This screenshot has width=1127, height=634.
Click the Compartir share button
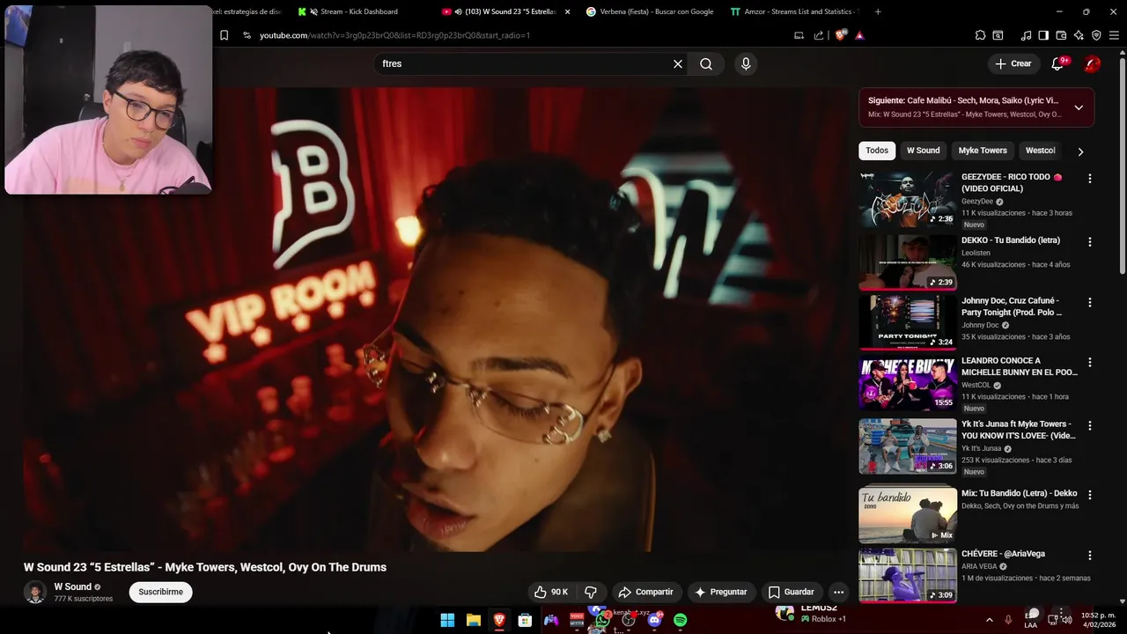coord(645,592)
